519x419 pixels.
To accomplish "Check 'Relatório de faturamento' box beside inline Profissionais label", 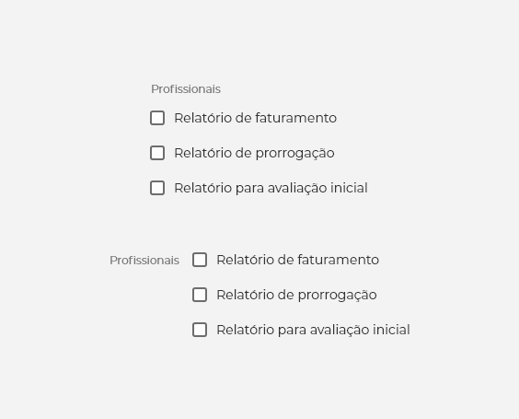I will pyautogui.click(x=200, y=260).
